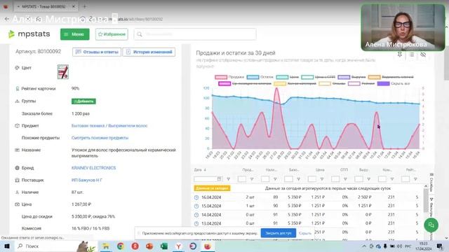Click the green chat support bubble
The width and height of the screenshot is (449, 252).
coord(431,225)
